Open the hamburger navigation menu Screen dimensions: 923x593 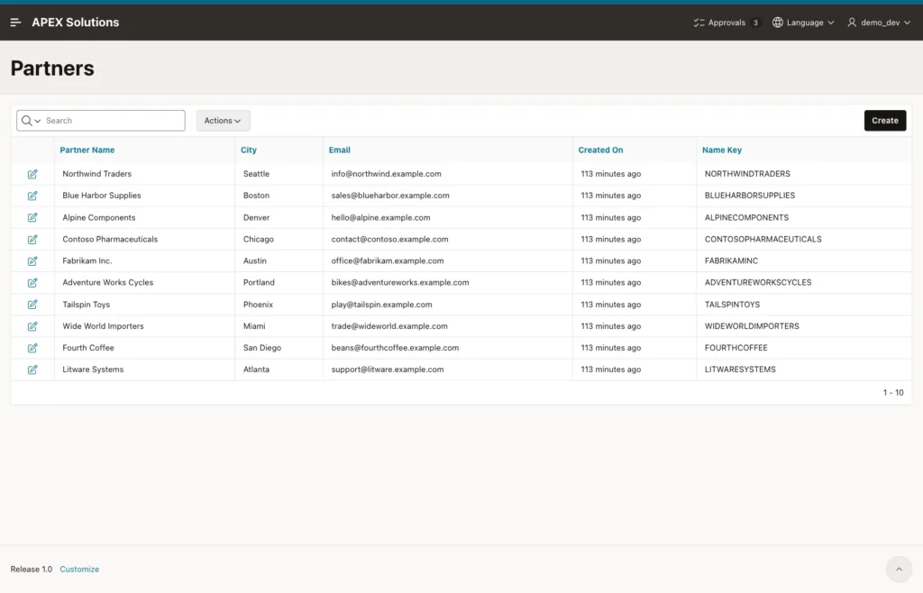(x=16, y=23)
